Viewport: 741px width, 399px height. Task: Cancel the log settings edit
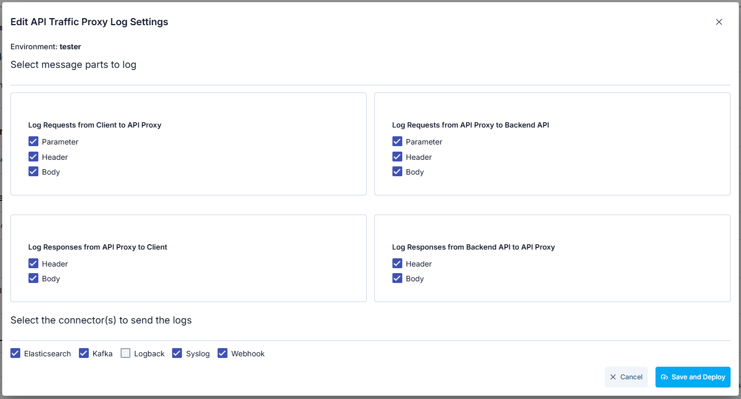tap(626, 377)
